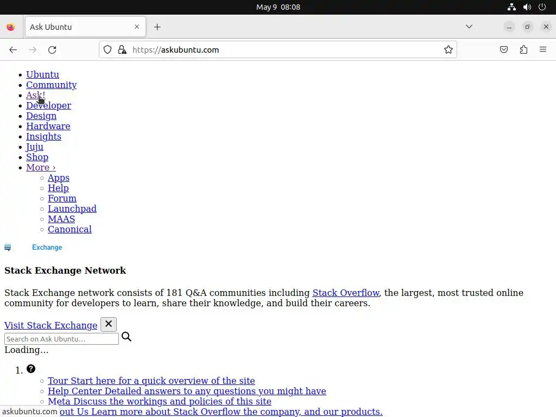This screenshot has width=556, height=417.
Task: Click the Stack Exchange logo icon
Action: (x=8, y=248)
